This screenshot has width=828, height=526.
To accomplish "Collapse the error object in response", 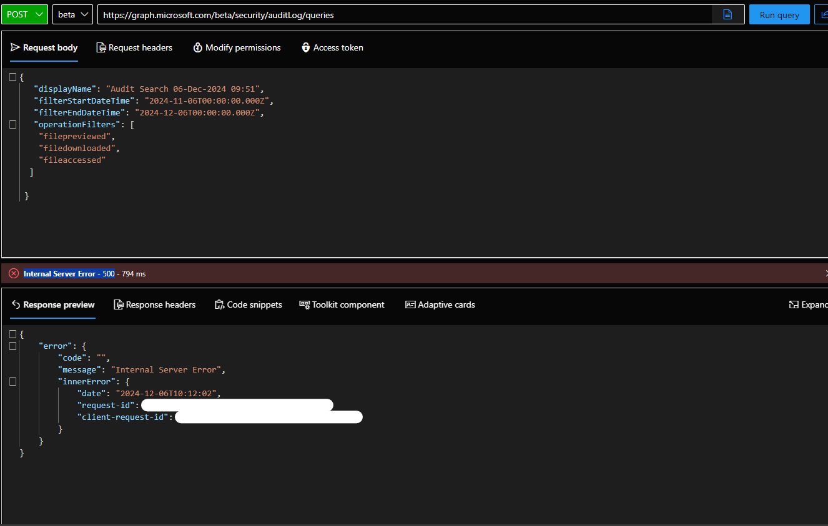I will 12,346.
